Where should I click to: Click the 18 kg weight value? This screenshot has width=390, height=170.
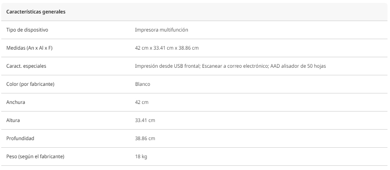pyautogui.click(x=141, y=157)
